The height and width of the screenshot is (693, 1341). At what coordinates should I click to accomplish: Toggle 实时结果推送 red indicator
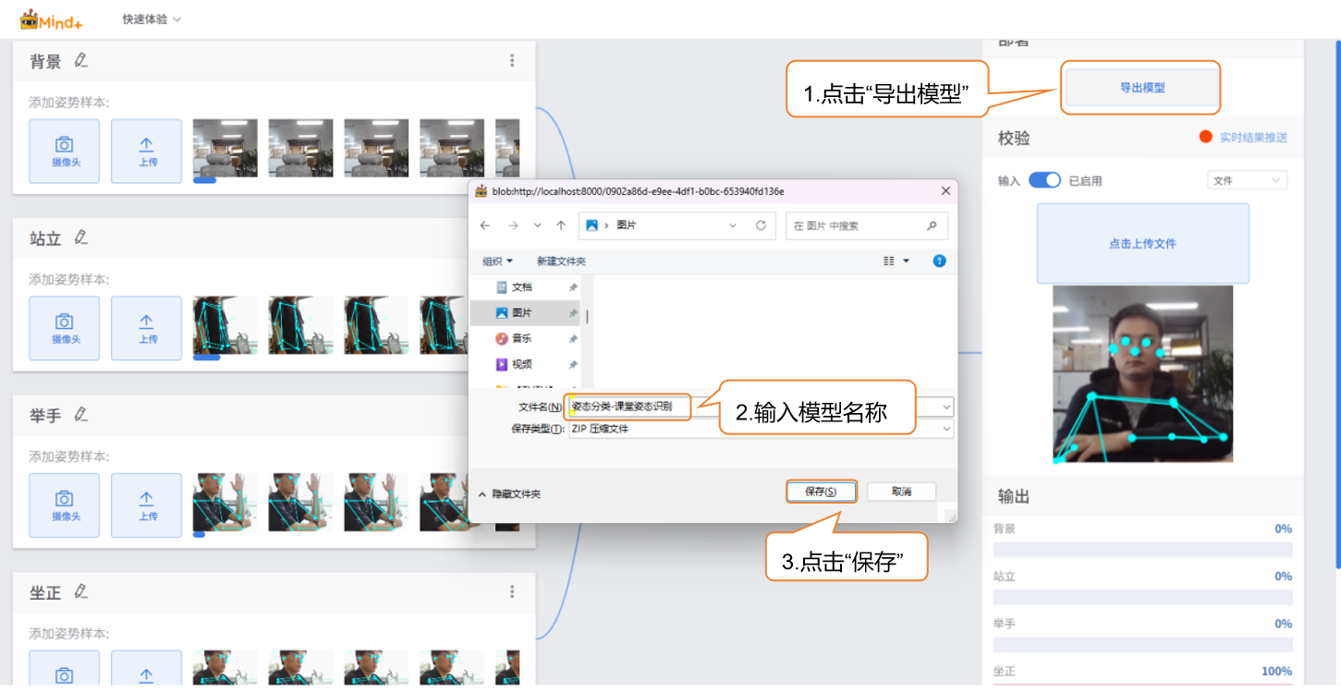[x=1205, y=137]
